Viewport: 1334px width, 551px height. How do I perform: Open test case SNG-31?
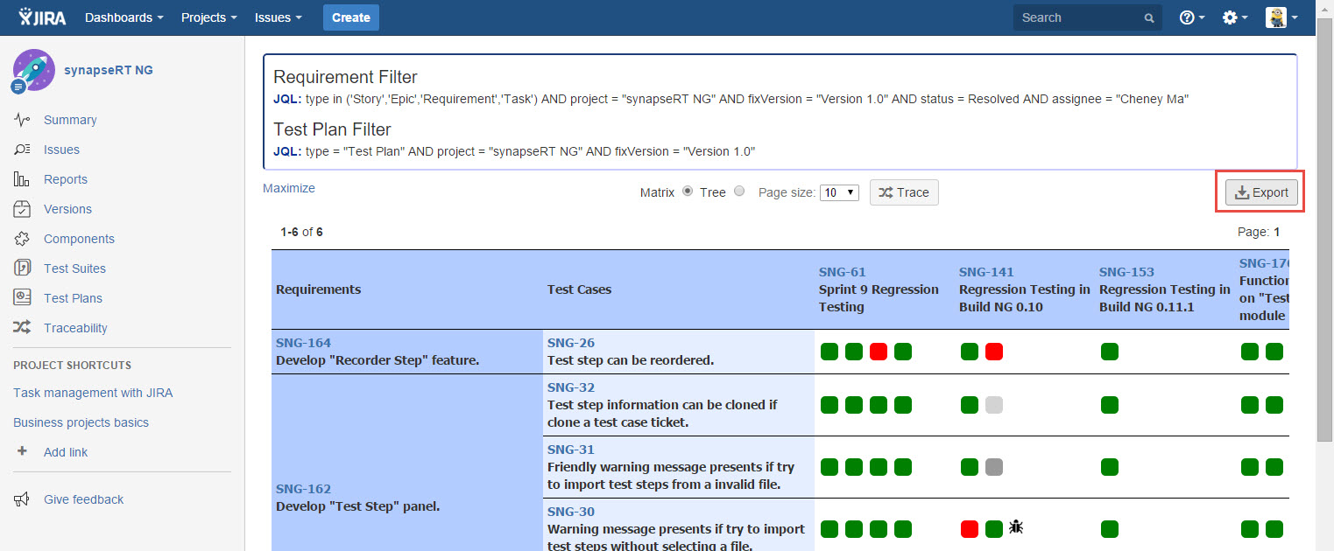(571, 450)
